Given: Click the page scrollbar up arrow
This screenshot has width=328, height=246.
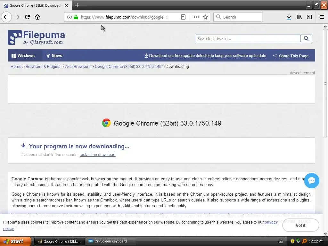Looking at the screenshot, I should tap(325, 26).
